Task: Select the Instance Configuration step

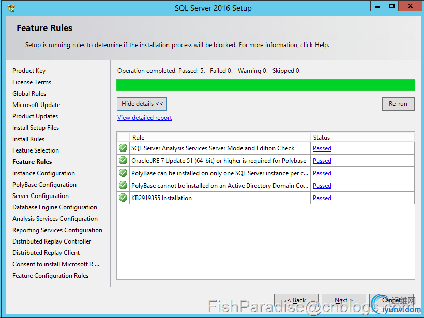Action: 43,173
